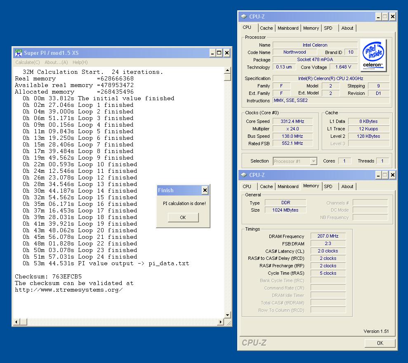Image resolution: width=408 pixels, height=363 pixels.
Task: Click the Technology value 0.13 um
Action: 284,67
